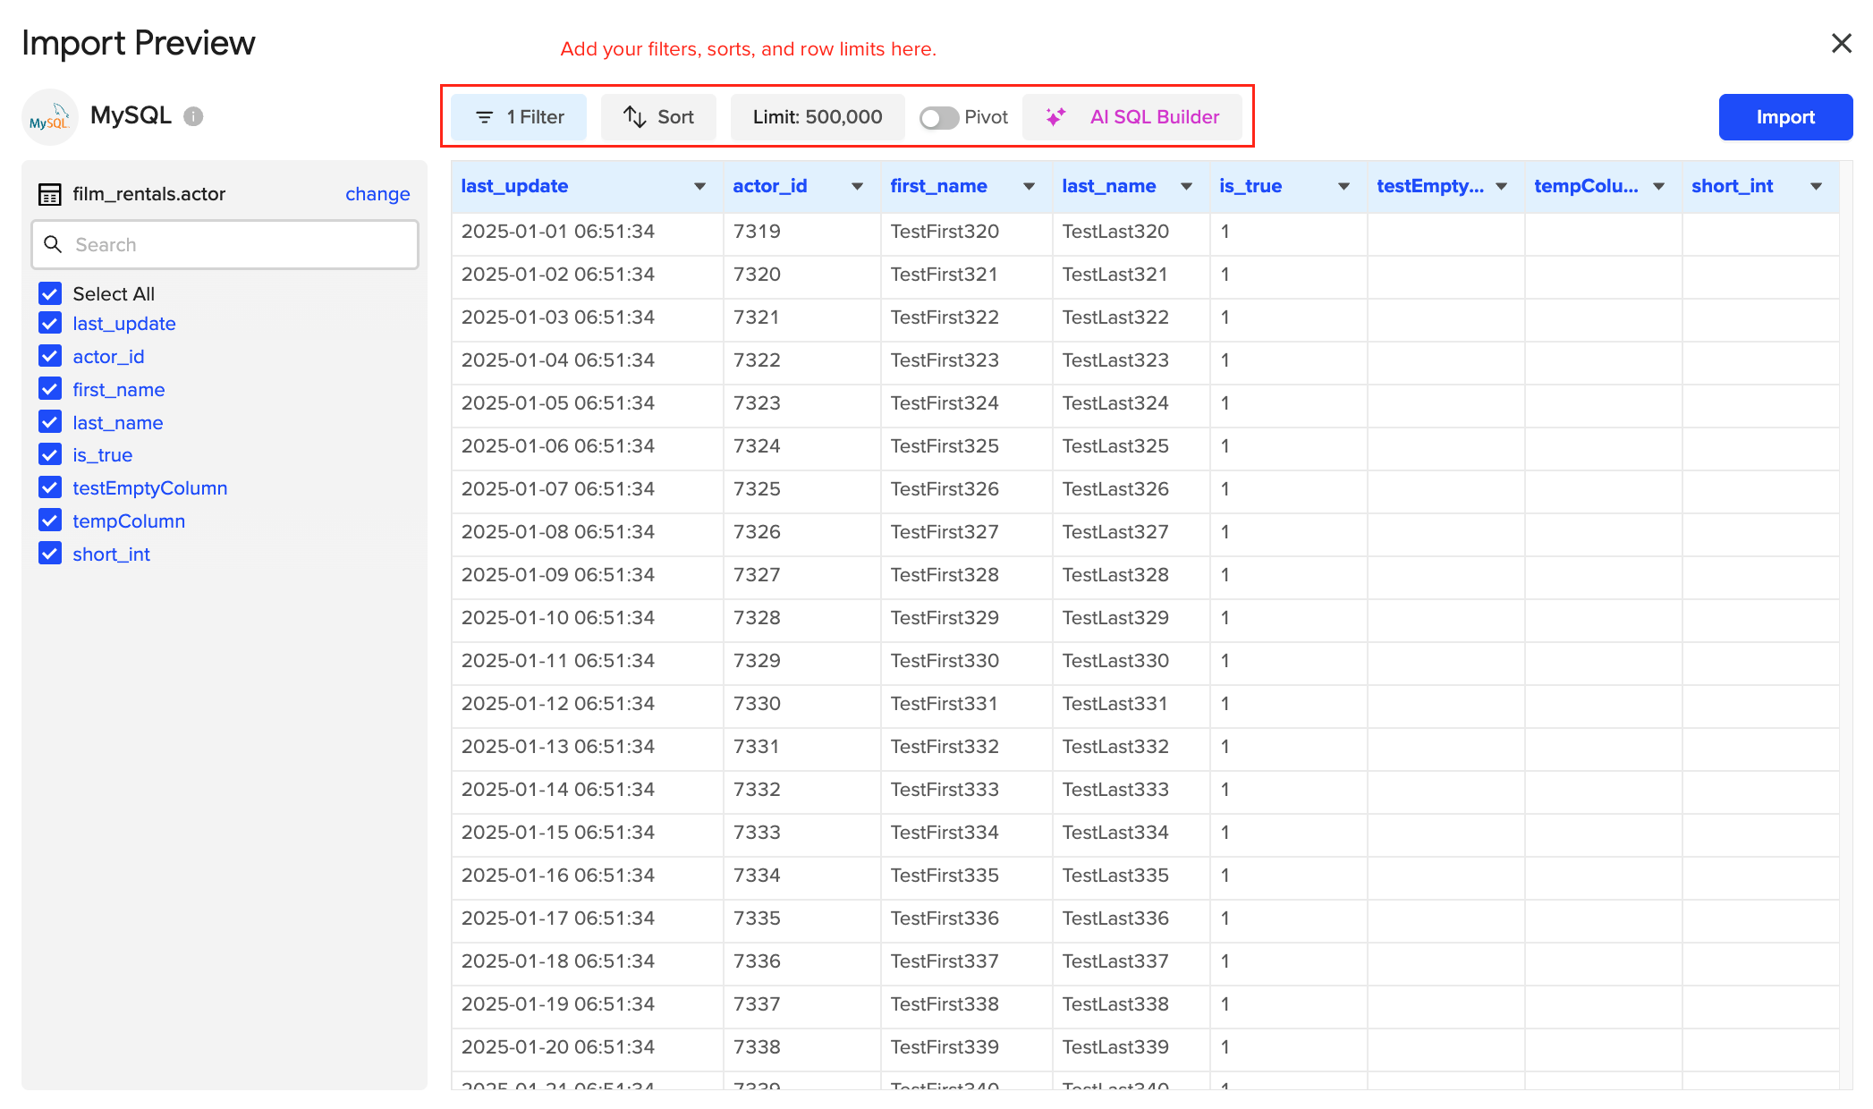Click the info icon next to MySQL
Image resolution: width=1873 pixels, height=1109 pixels.
click(193, 116)
